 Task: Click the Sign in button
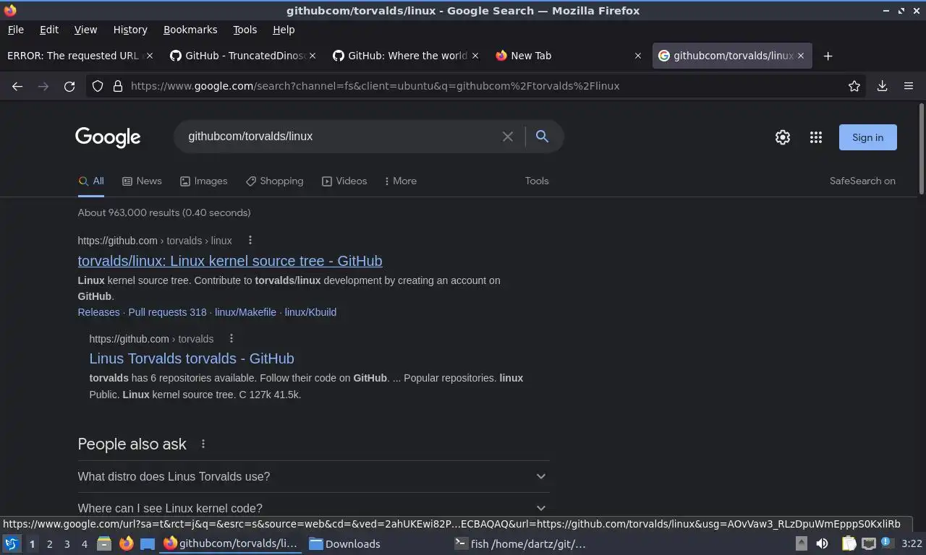(867, 137)
